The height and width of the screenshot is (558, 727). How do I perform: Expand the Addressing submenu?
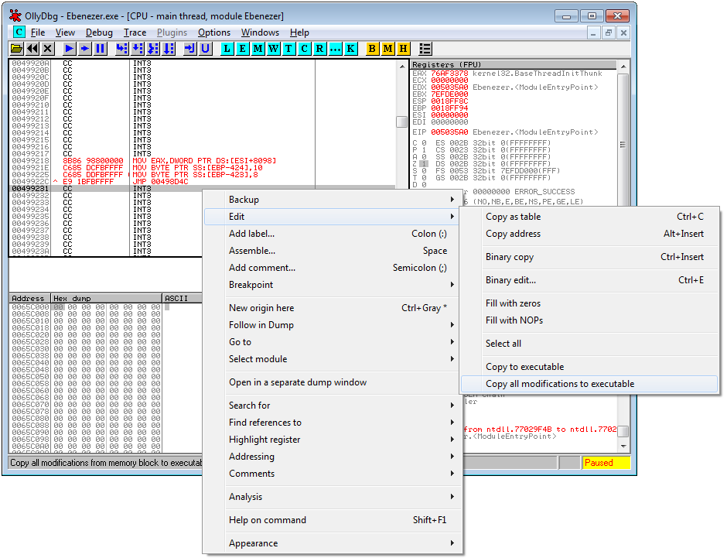pos(332,457)
